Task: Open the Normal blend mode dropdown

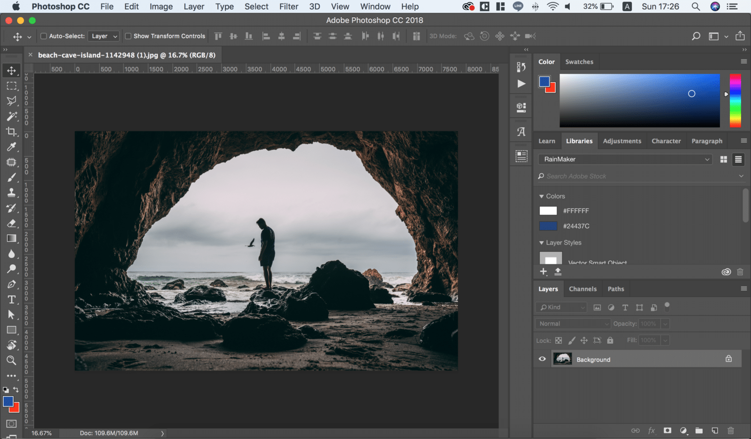Action: [573, 323]
